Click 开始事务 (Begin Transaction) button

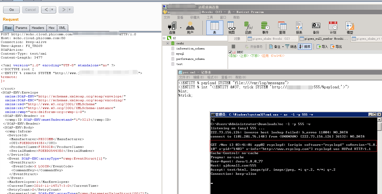point(254,47)
